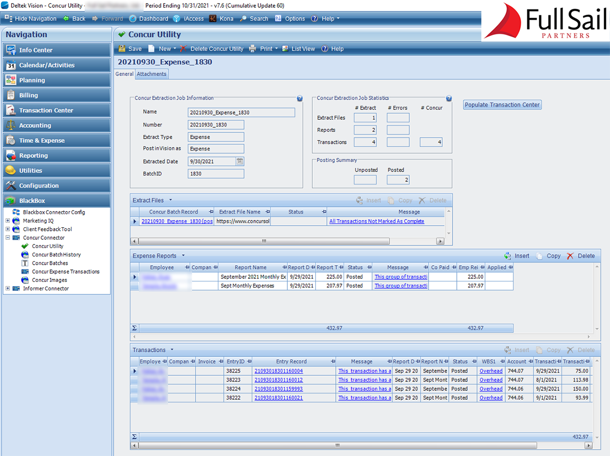Click the Extract Files horizontal scrollbar
Viewport: 610px width, 456px height.
[x=264, y=241]
